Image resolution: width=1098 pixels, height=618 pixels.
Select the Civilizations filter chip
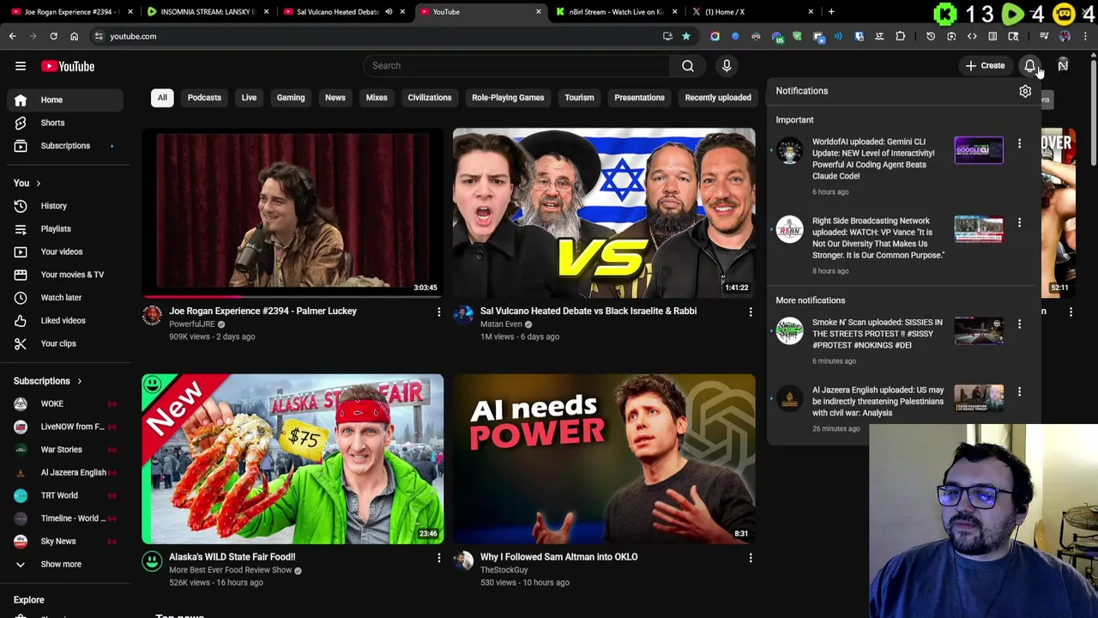(x=430, y=98)
